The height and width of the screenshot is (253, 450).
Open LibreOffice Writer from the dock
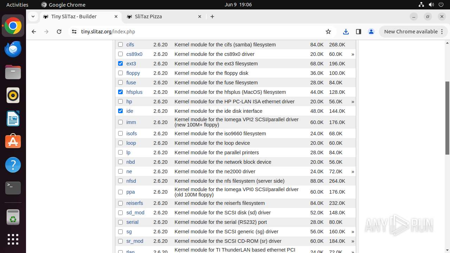point(13,119)
